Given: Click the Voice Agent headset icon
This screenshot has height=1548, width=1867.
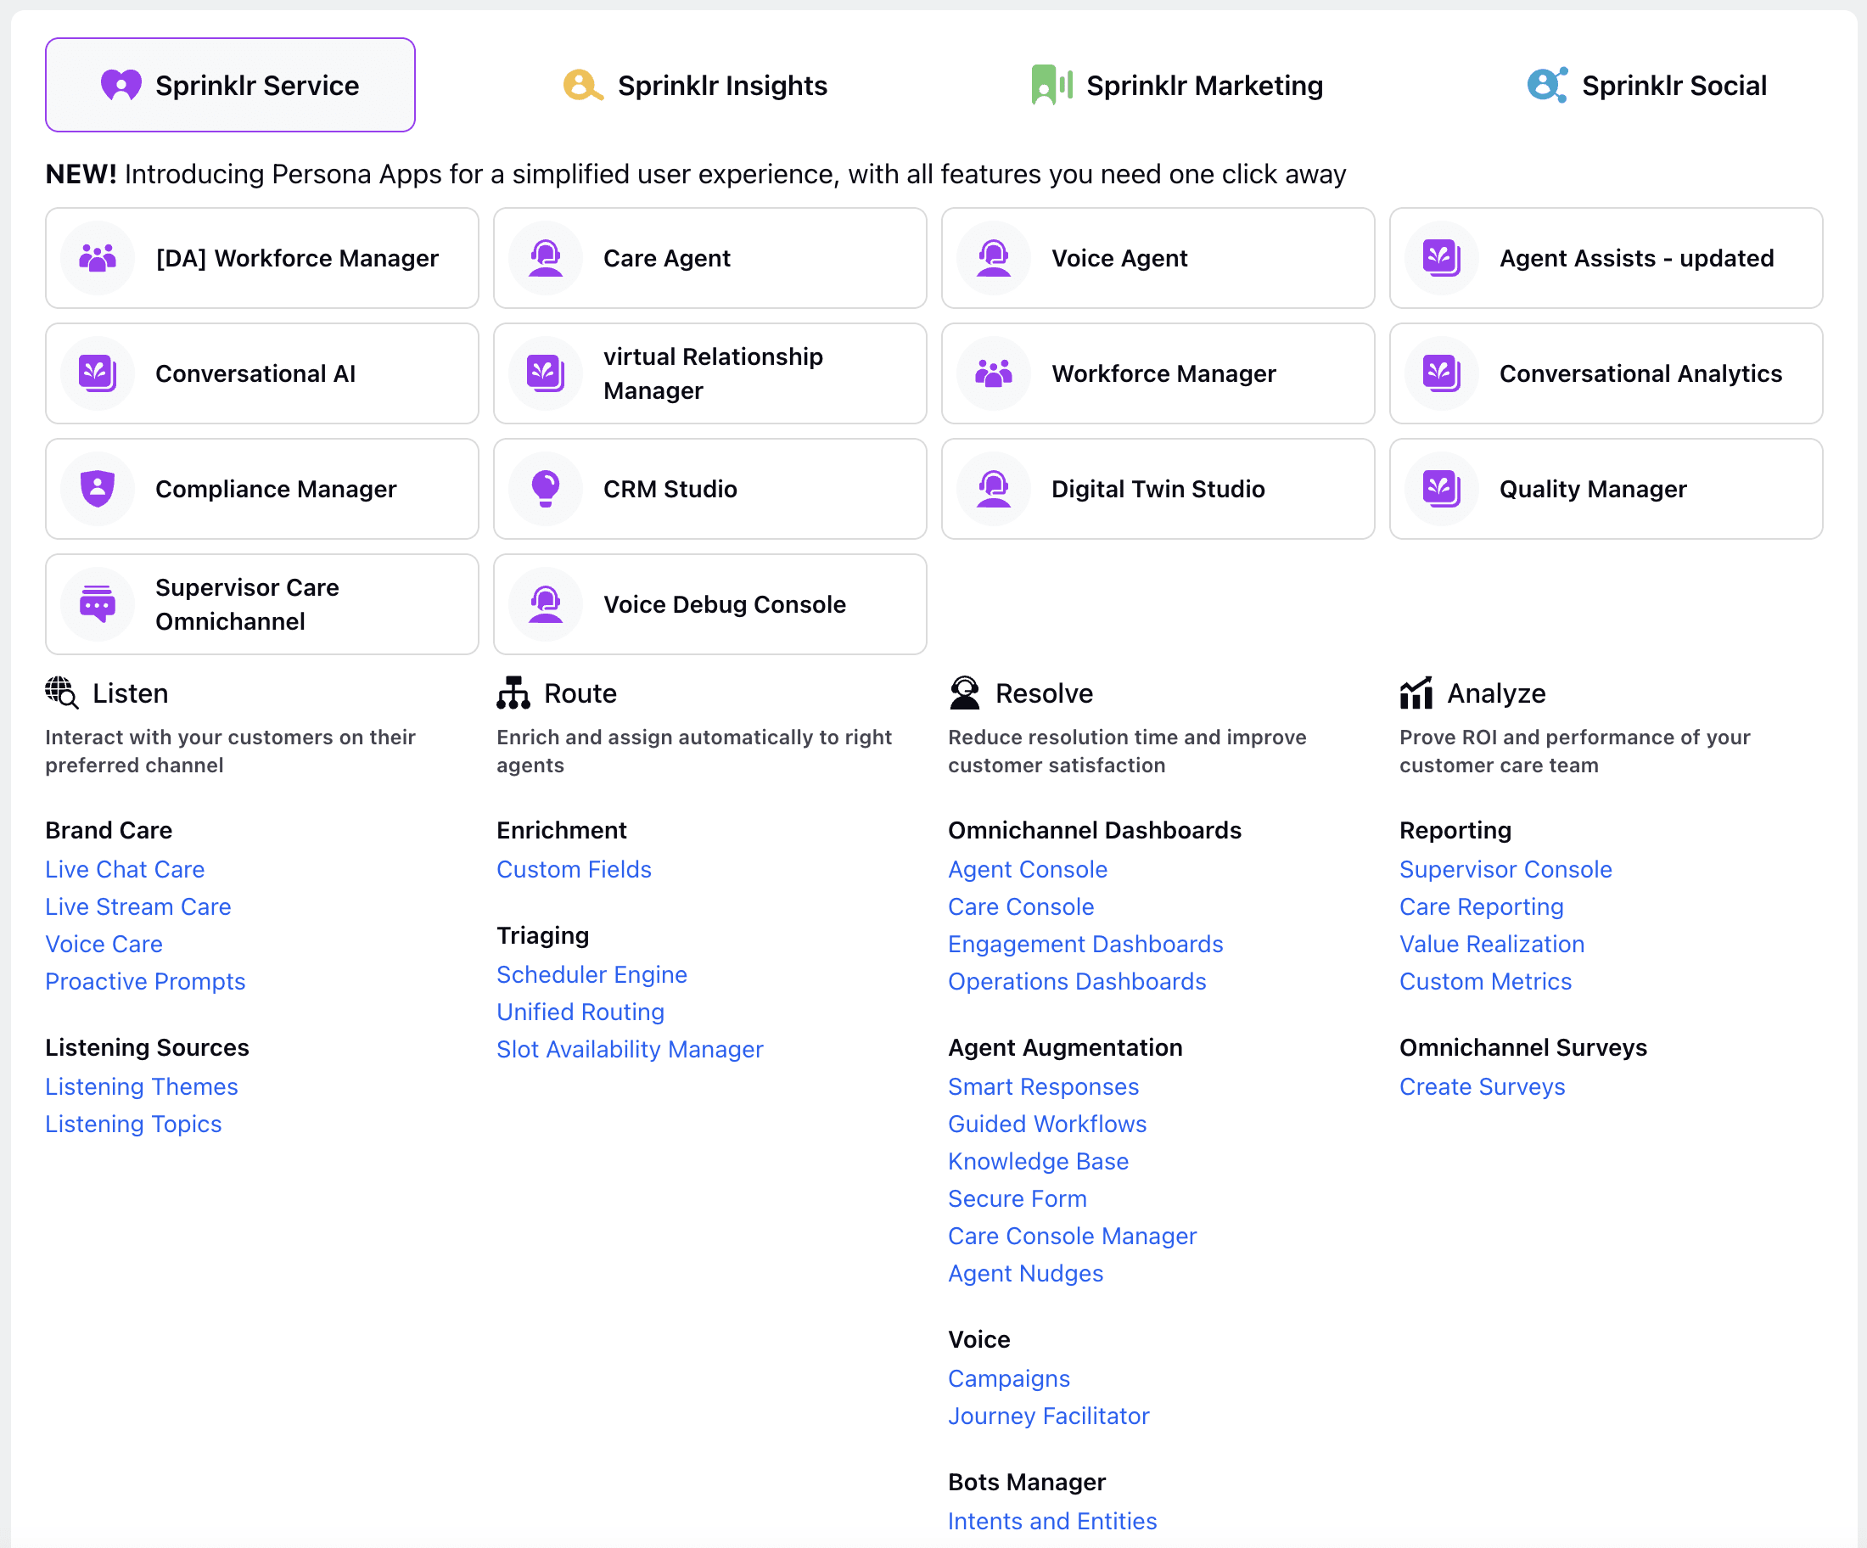Looking at the screenshot, I should click(x=994, y=258).
